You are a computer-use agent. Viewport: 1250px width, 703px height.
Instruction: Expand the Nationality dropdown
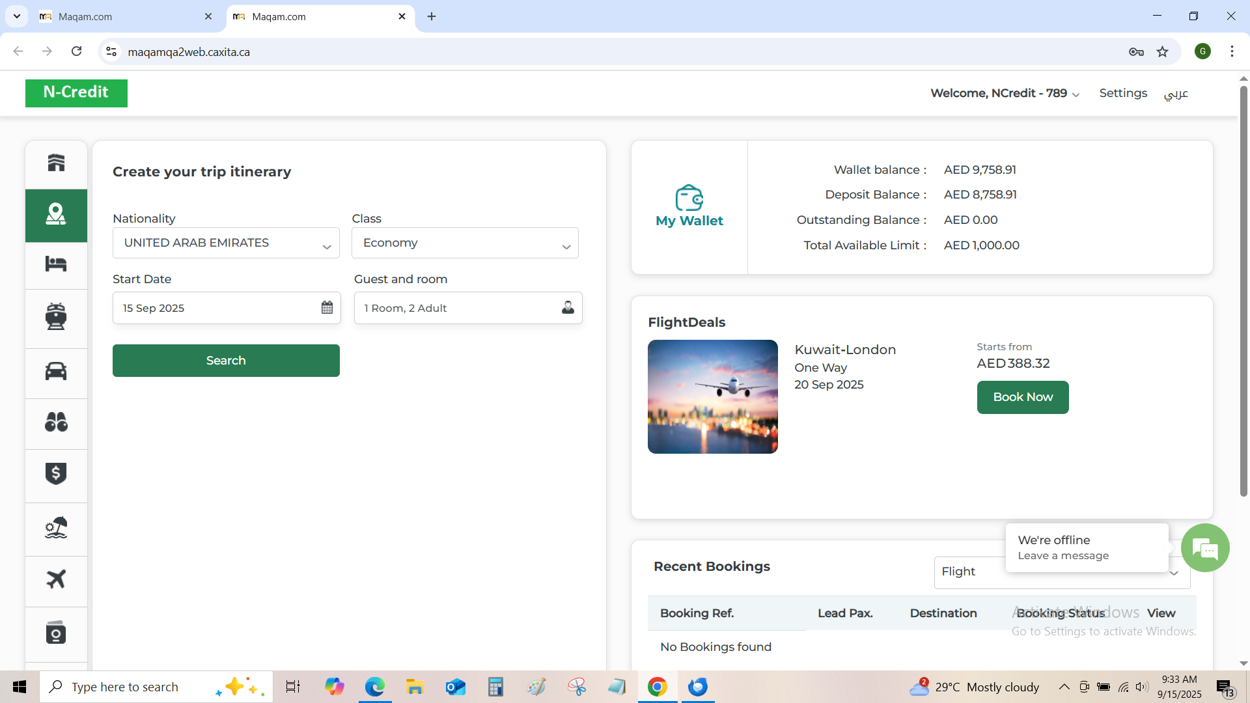[226, 243]
